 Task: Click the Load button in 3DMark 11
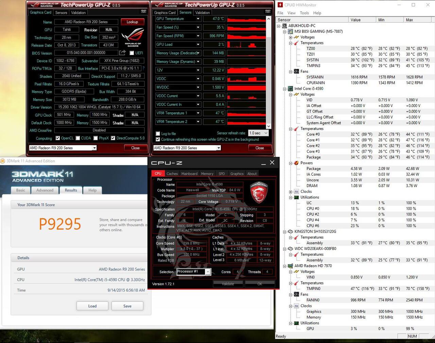coord(92,306)
